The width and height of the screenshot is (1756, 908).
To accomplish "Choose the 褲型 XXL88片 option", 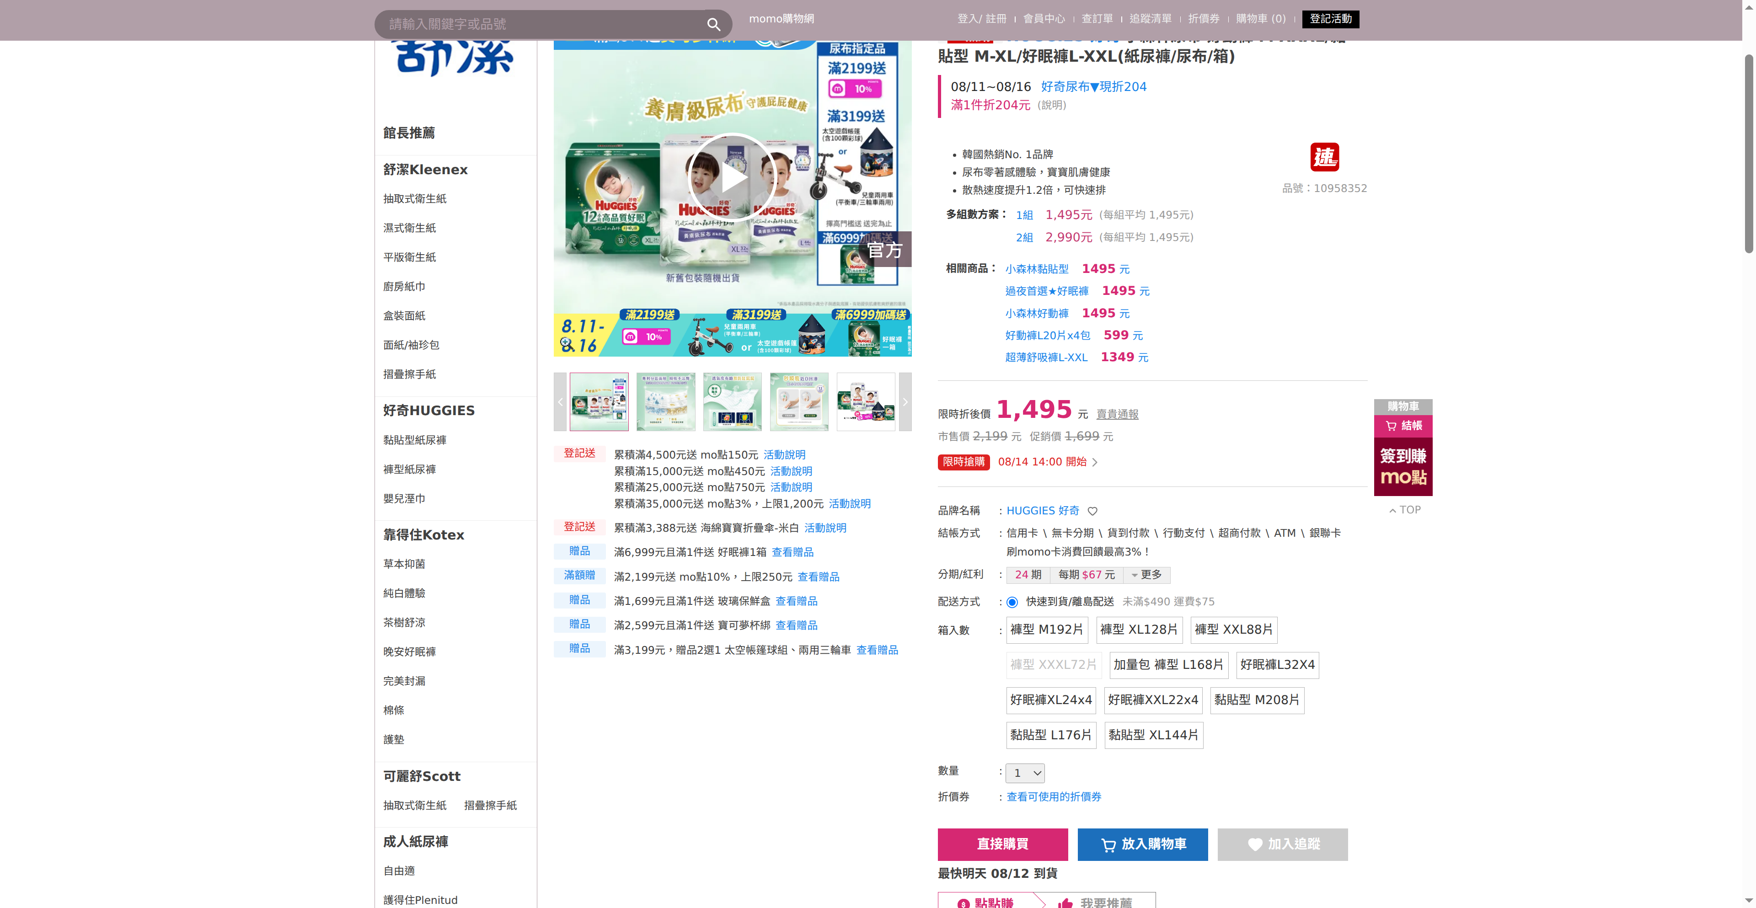I will (1234, 630).
